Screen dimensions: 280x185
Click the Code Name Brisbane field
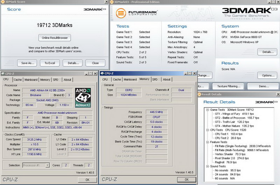coord(36,95)
